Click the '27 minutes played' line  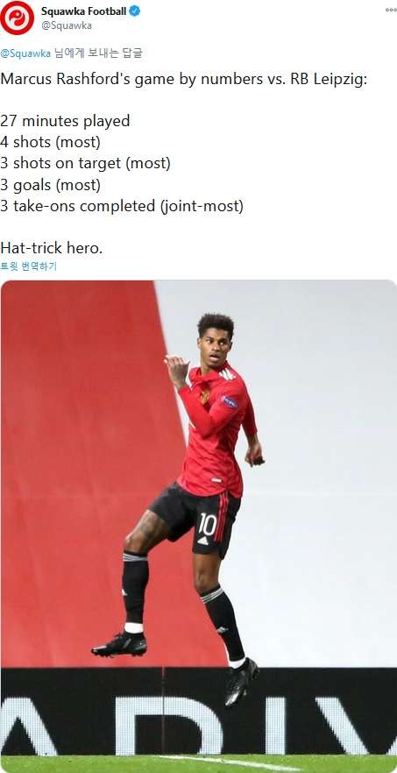coord(65,121)
